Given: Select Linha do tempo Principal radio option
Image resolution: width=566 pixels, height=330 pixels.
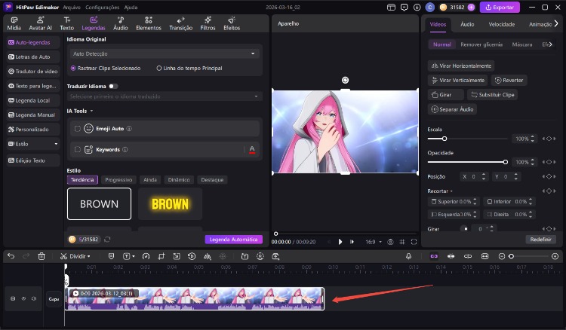Looking at the screenshot, I should click(189, 68).
